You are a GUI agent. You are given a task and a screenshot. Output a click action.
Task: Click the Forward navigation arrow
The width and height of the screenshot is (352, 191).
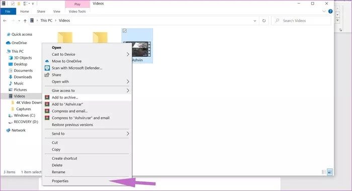tap(13, 21)
